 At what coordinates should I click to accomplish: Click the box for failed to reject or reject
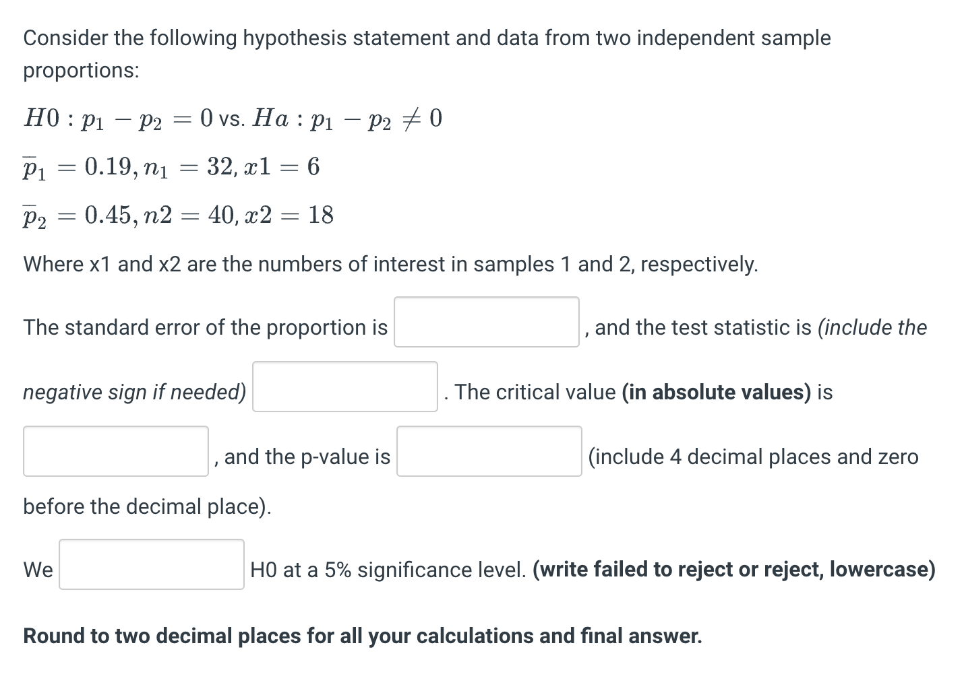[x=151, y=564]
